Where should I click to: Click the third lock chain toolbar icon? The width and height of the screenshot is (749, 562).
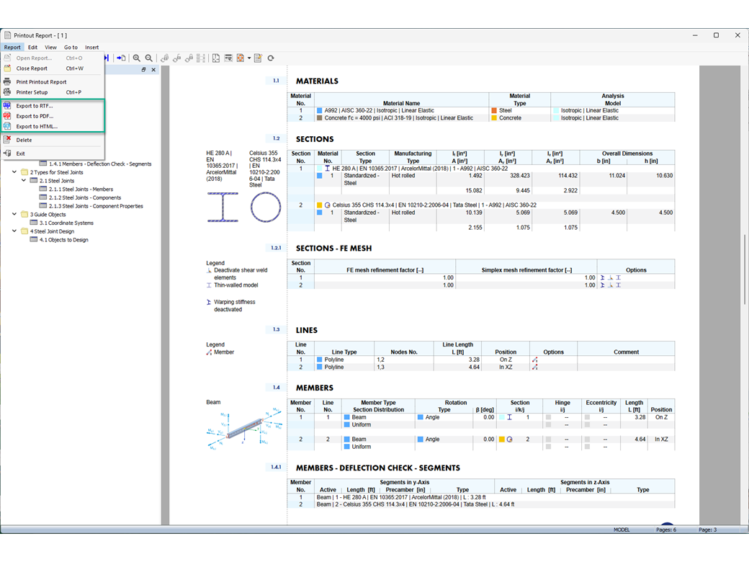click(189, 58)
